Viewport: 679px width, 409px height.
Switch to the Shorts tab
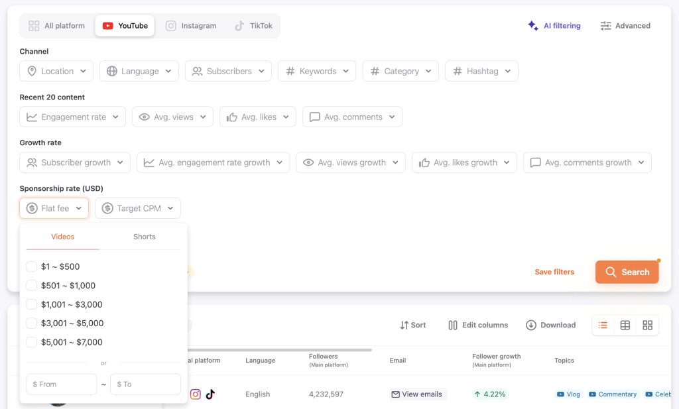(144, 237)
